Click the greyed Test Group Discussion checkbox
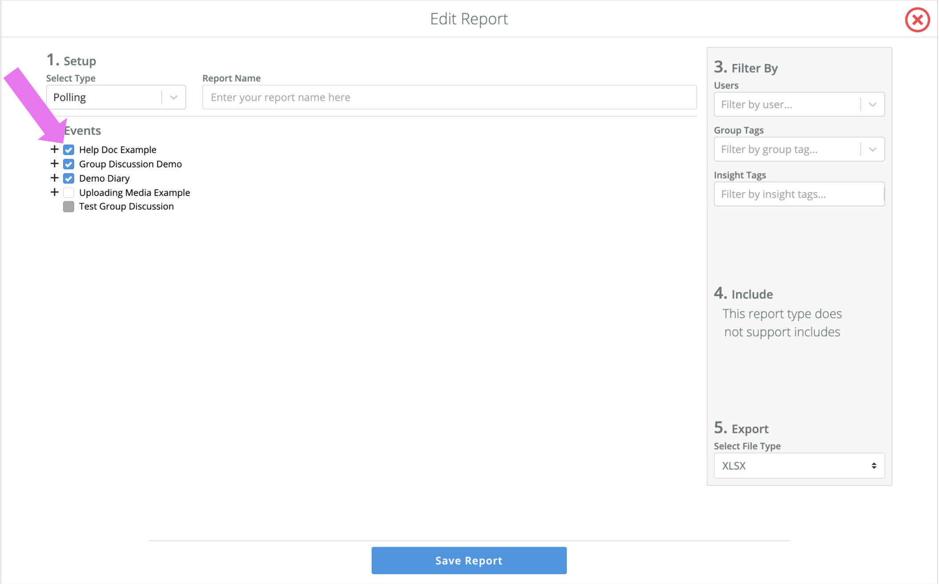This screenshot has width=939, height=584. tap(68, 207)
